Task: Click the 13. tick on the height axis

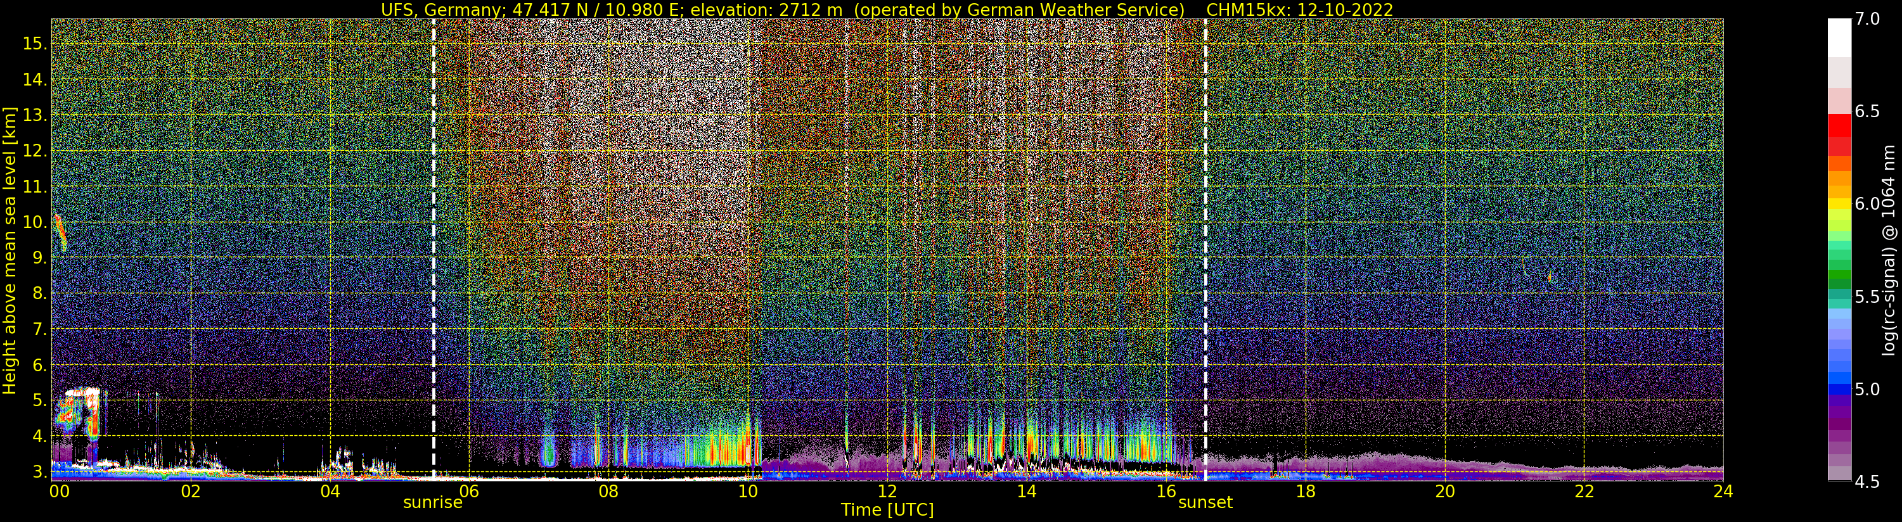Action: [34, 115]
